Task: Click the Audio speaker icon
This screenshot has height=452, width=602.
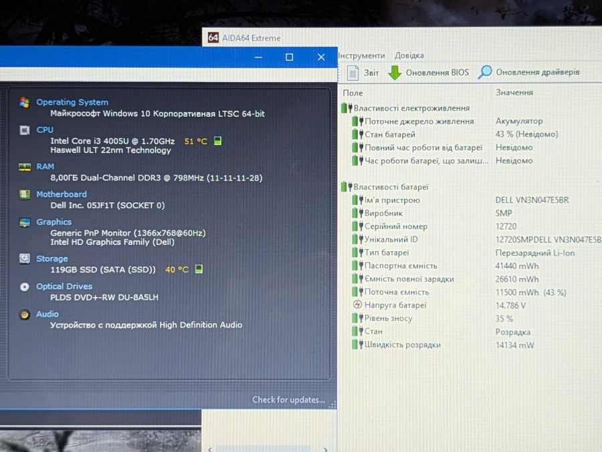Action: point(25,314)
